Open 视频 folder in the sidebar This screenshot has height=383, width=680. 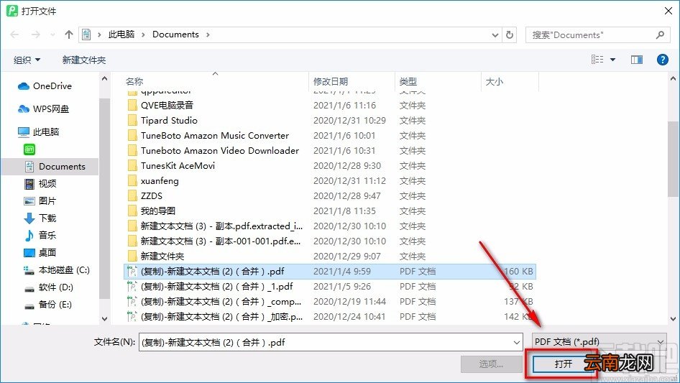[40, 183]
